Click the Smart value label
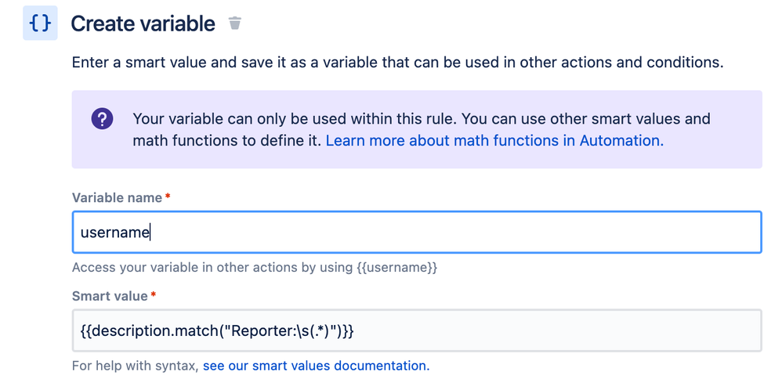 109,296
